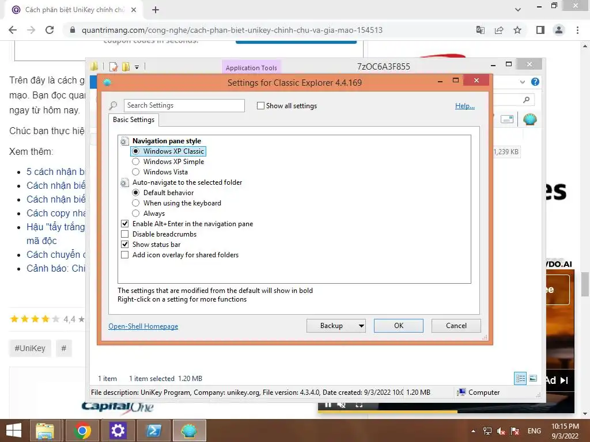Click the new folder icon in Explorer quick access toolbar
This screenshot has height=442, width=590.
[126, 67]
